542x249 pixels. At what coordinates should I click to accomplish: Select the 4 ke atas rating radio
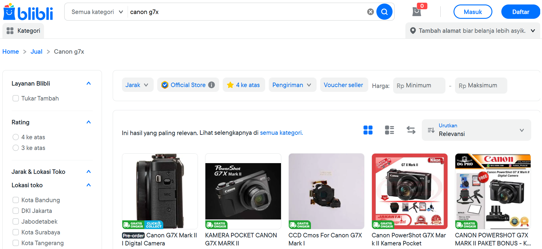[x=16, y=137]
